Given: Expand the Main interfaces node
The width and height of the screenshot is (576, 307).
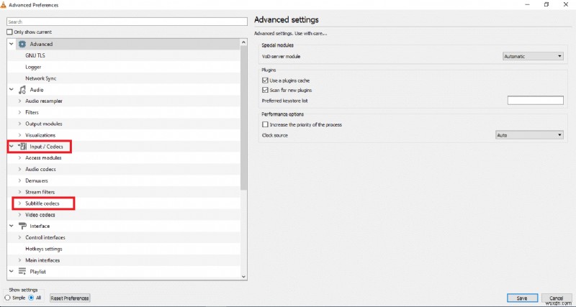Looking at the screenshot, I should 20,260.
